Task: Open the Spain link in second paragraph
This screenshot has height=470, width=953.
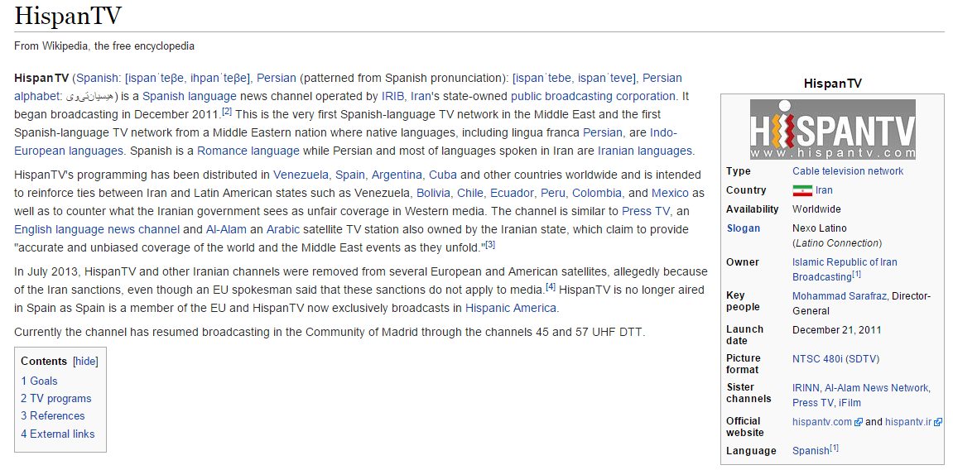Action: click(x=350, y=175)
